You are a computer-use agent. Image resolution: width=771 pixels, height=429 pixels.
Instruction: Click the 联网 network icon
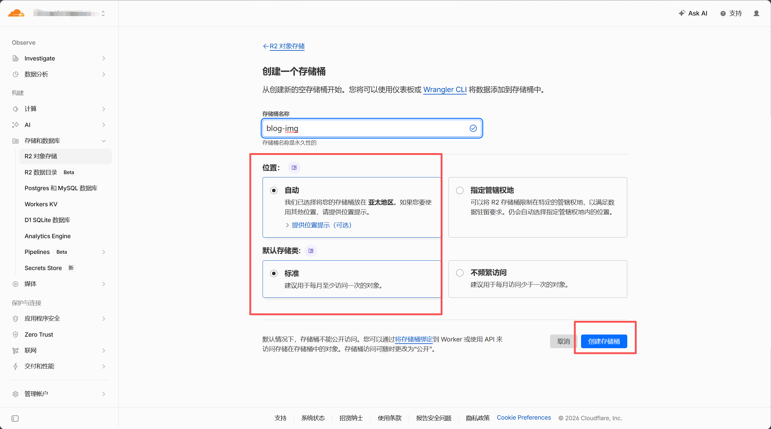(15, 350)
